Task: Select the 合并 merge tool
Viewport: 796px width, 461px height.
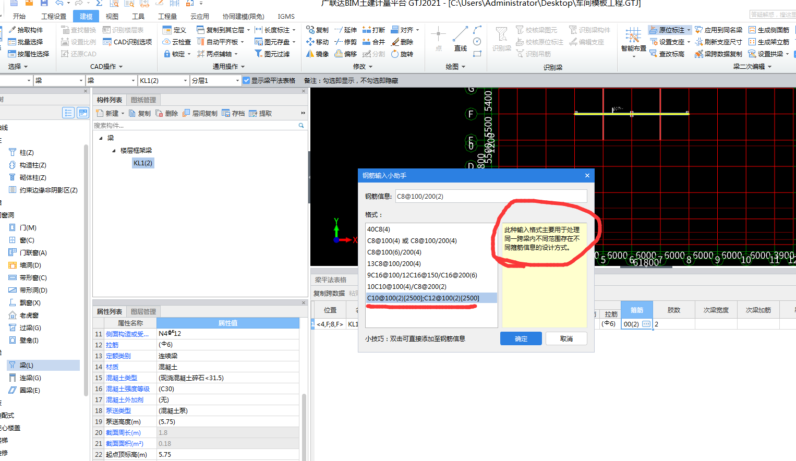Action: [x=374, y=42]
